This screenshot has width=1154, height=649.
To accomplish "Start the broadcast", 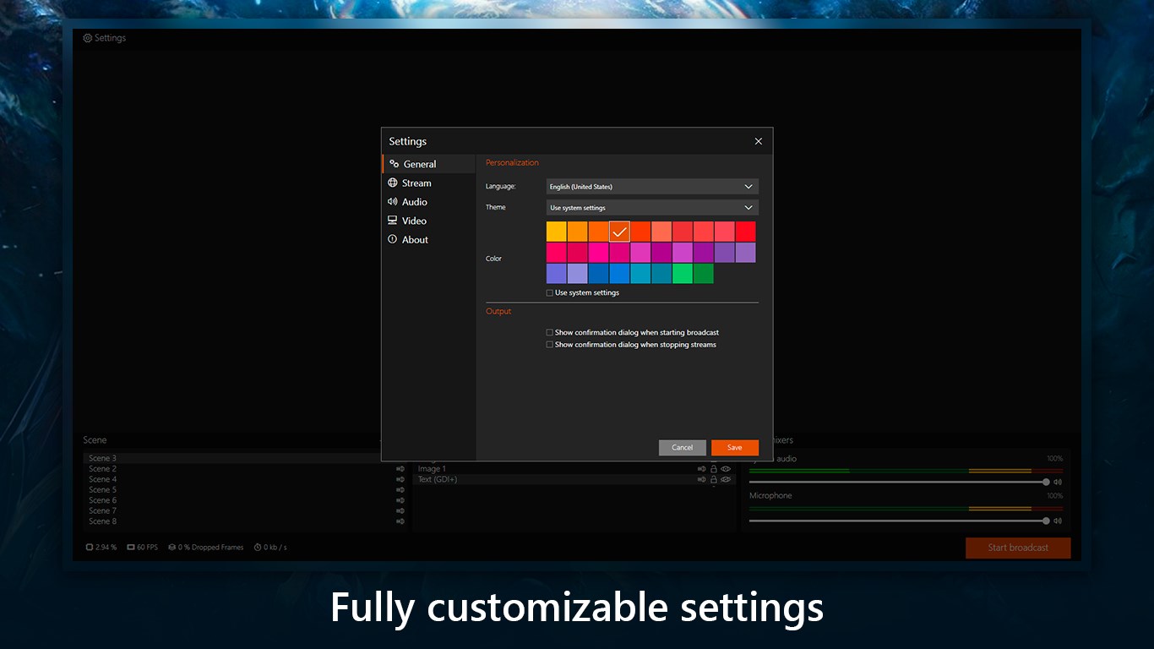I will pyautogui.click(x=1018, y=548).
